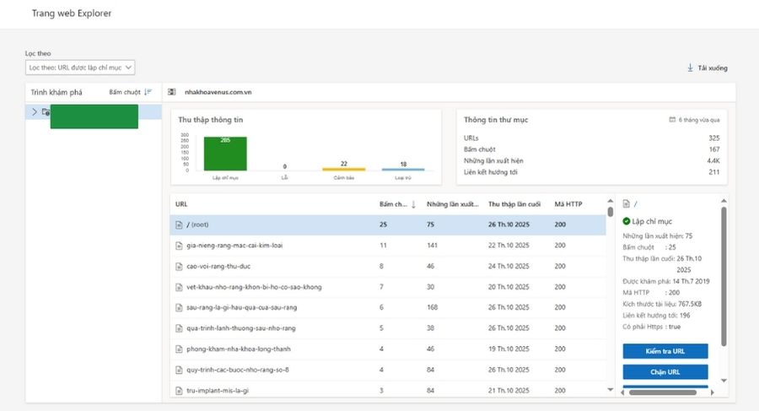Image resolution: width=759 pixels, height=411 pixels.
Task: Click the Những lần xuất hiện column header
Action: pos(453,204)
